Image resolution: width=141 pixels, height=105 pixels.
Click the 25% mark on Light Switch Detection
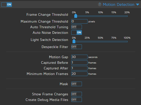click(87, 38)
